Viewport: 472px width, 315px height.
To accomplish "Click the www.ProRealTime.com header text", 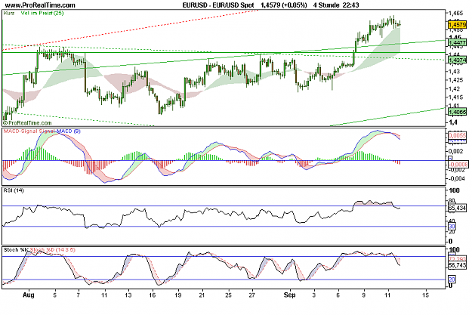I will tap(39, 5).
